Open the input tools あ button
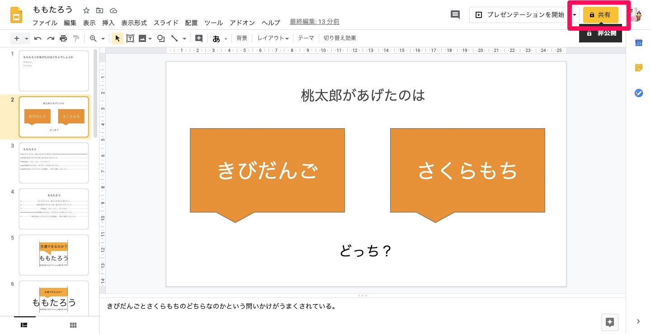This screenshot has width=651, height=334. 216,38
